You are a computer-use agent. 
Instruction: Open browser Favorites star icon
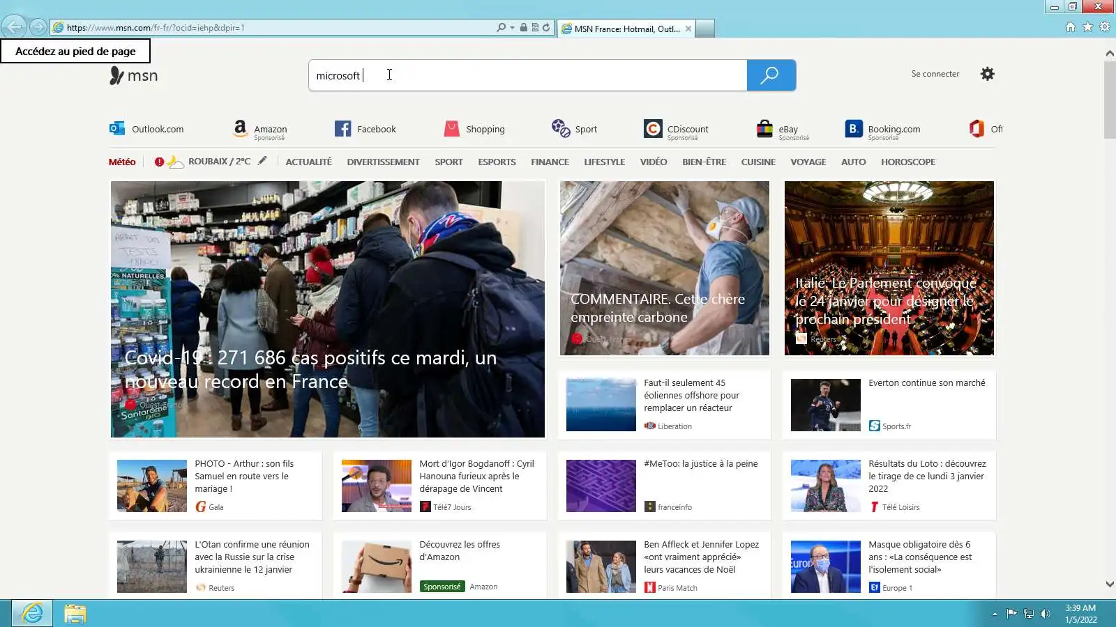1087,27
